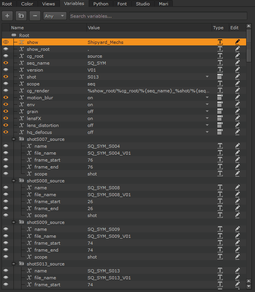This screenshot has width=255, height=292.
Task: Click the edit pencil for cg_render
Action: pyautogui.click(x=237, y=91)
